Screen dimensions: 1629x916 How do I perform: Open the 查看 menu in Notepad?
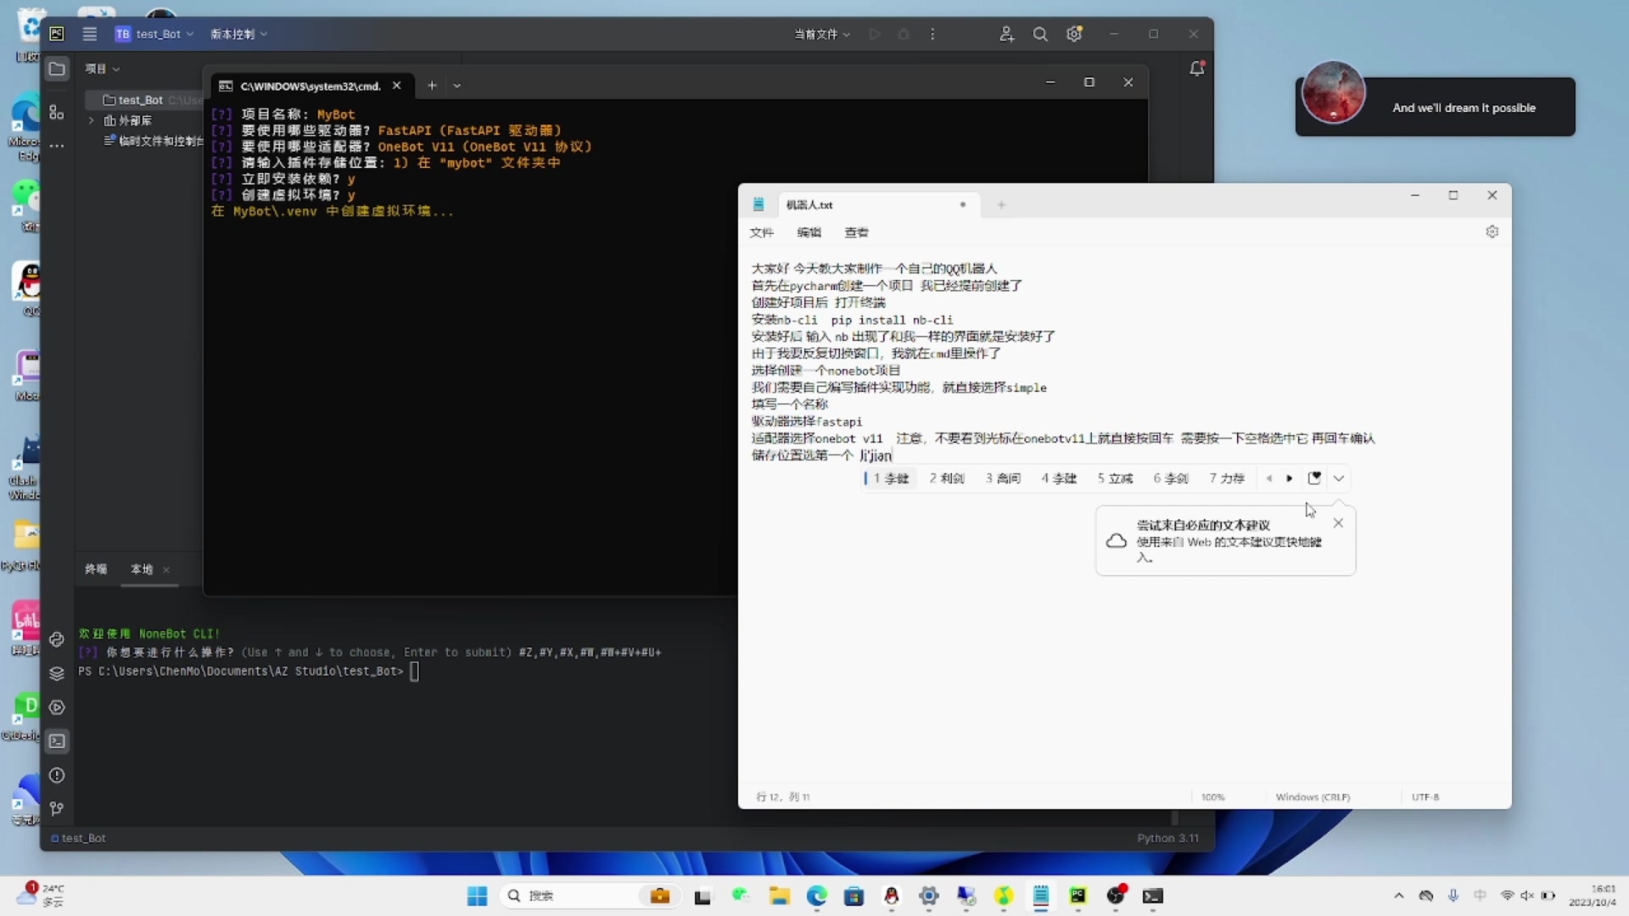pyautogui.click(x=856, y=232)
